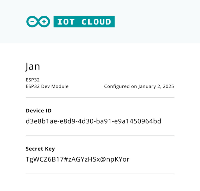Click the minus symbol inside the Arduino logo
This screenshot has height=191, width=200.
point(33,22)
